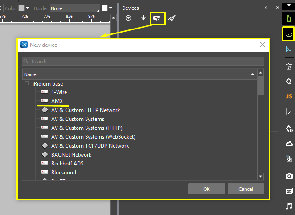Select AMX in the device list
The width and height of the screenshot is (295, 215).
tap(57, 101)
